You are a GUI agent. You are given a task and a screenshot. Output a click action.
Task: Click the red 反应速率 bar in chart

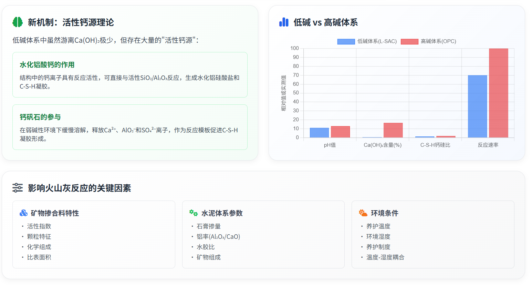(x=498, y=93)
